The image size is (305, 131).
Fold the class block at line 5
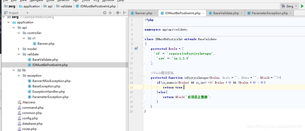point(143,39)
